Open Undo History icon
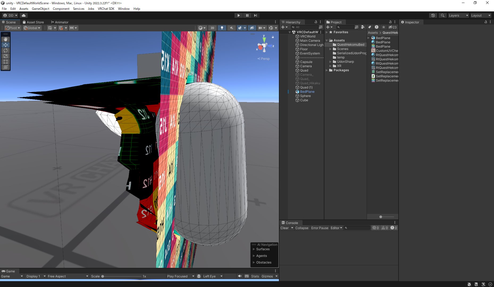Screen dimensions: 494x287 [433, 15]
